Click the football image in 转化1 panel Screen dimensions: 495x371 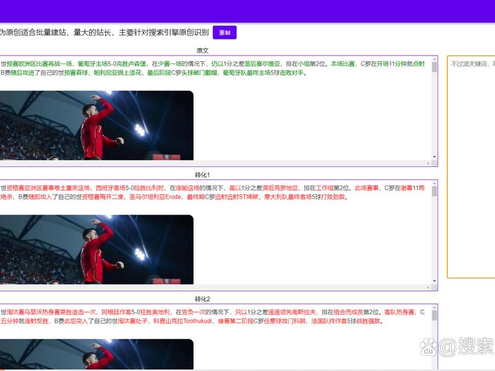click(x=97, y=250)
